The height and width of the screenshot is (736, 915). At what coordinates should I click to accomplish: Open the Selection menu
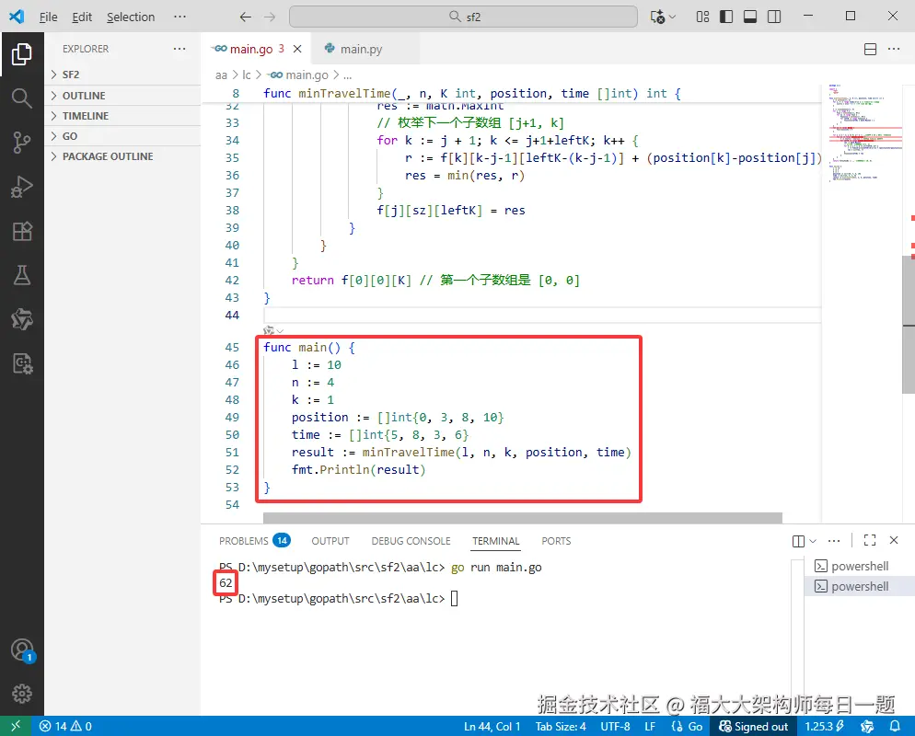[x=131, y=17]
